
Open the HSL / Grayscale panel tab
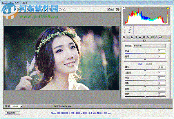point(136,37)
